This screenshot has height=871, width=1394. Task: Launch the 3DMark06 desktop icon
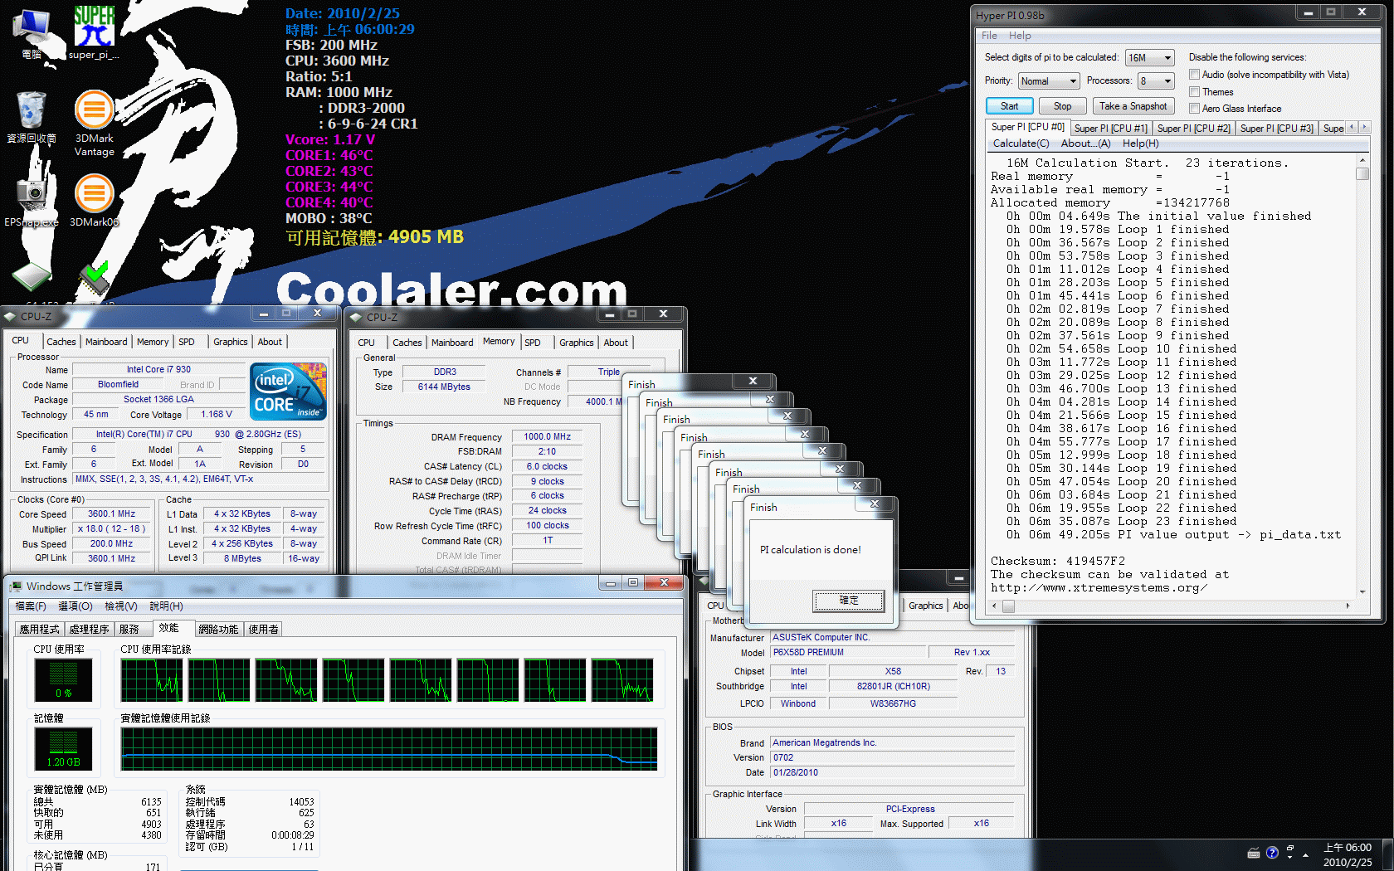tap(95, 199)
